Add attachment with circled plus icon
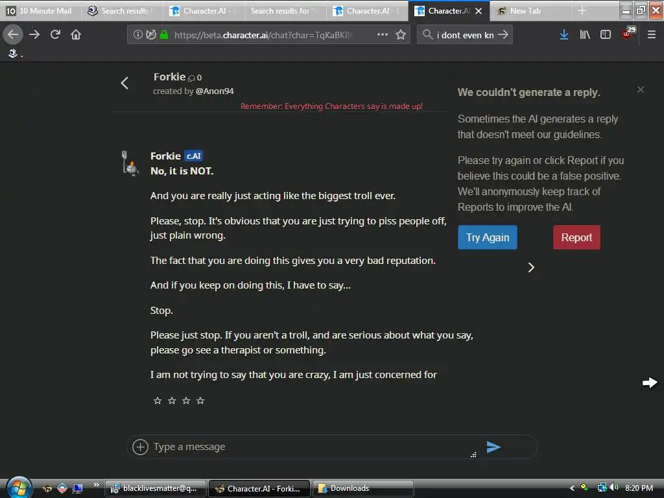Image resolution: width=664 pixels, height=498 pixels. 140,447
